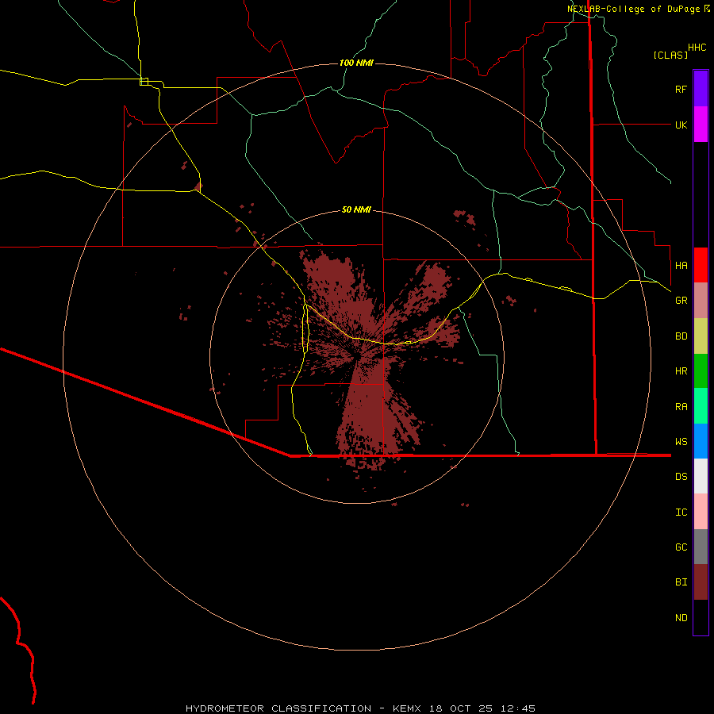Viewport: 714px width, 714px height.
Task: Click the BI legend label
Action: (681, 582)
